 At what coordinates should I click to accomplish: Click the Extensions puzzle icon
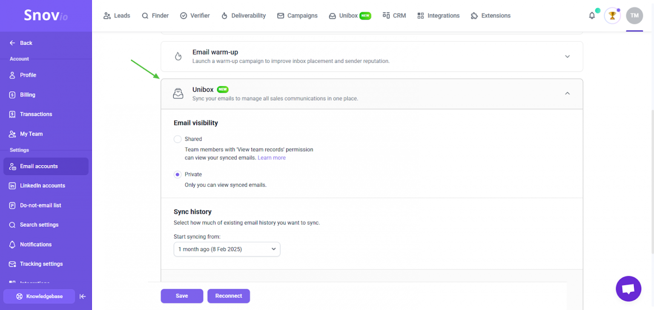(x=474, y=16)
